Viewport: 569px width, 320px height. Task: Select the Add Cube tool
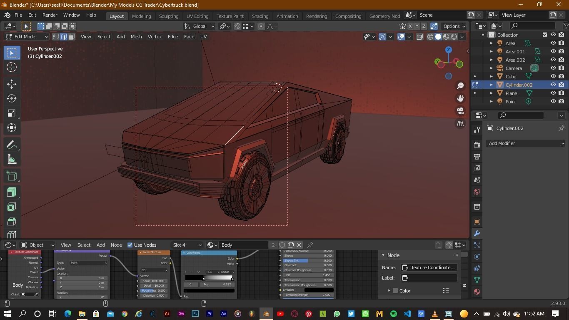click(x=12, y=176)
